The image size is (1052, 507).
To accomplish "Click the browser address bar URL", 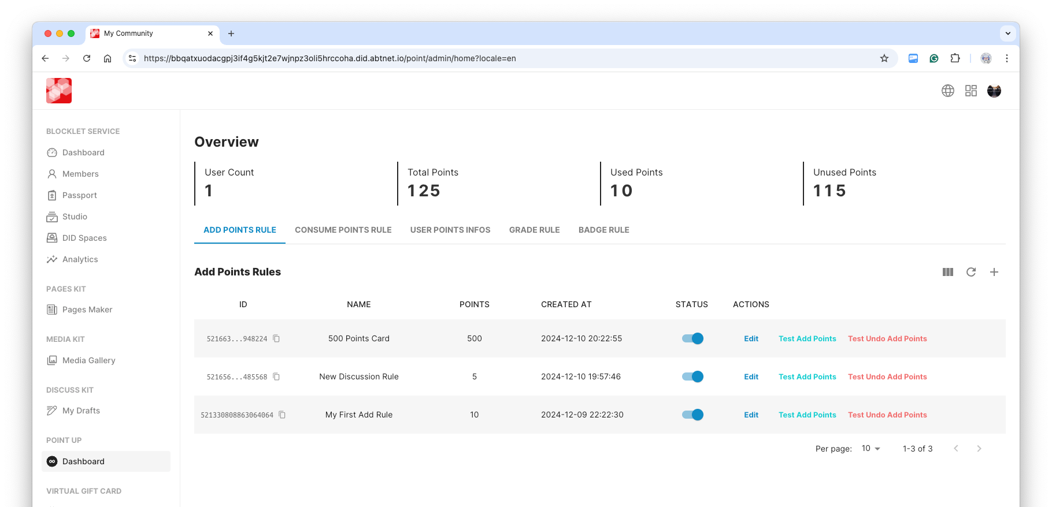I will click(x=329, y=58).
